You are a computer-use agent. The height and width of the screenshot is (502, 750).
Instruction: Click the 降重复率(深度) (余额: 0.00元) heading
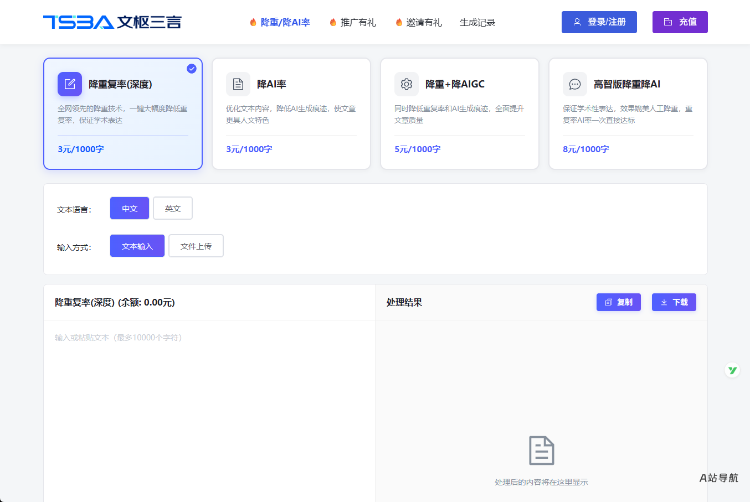pos(115,302)
